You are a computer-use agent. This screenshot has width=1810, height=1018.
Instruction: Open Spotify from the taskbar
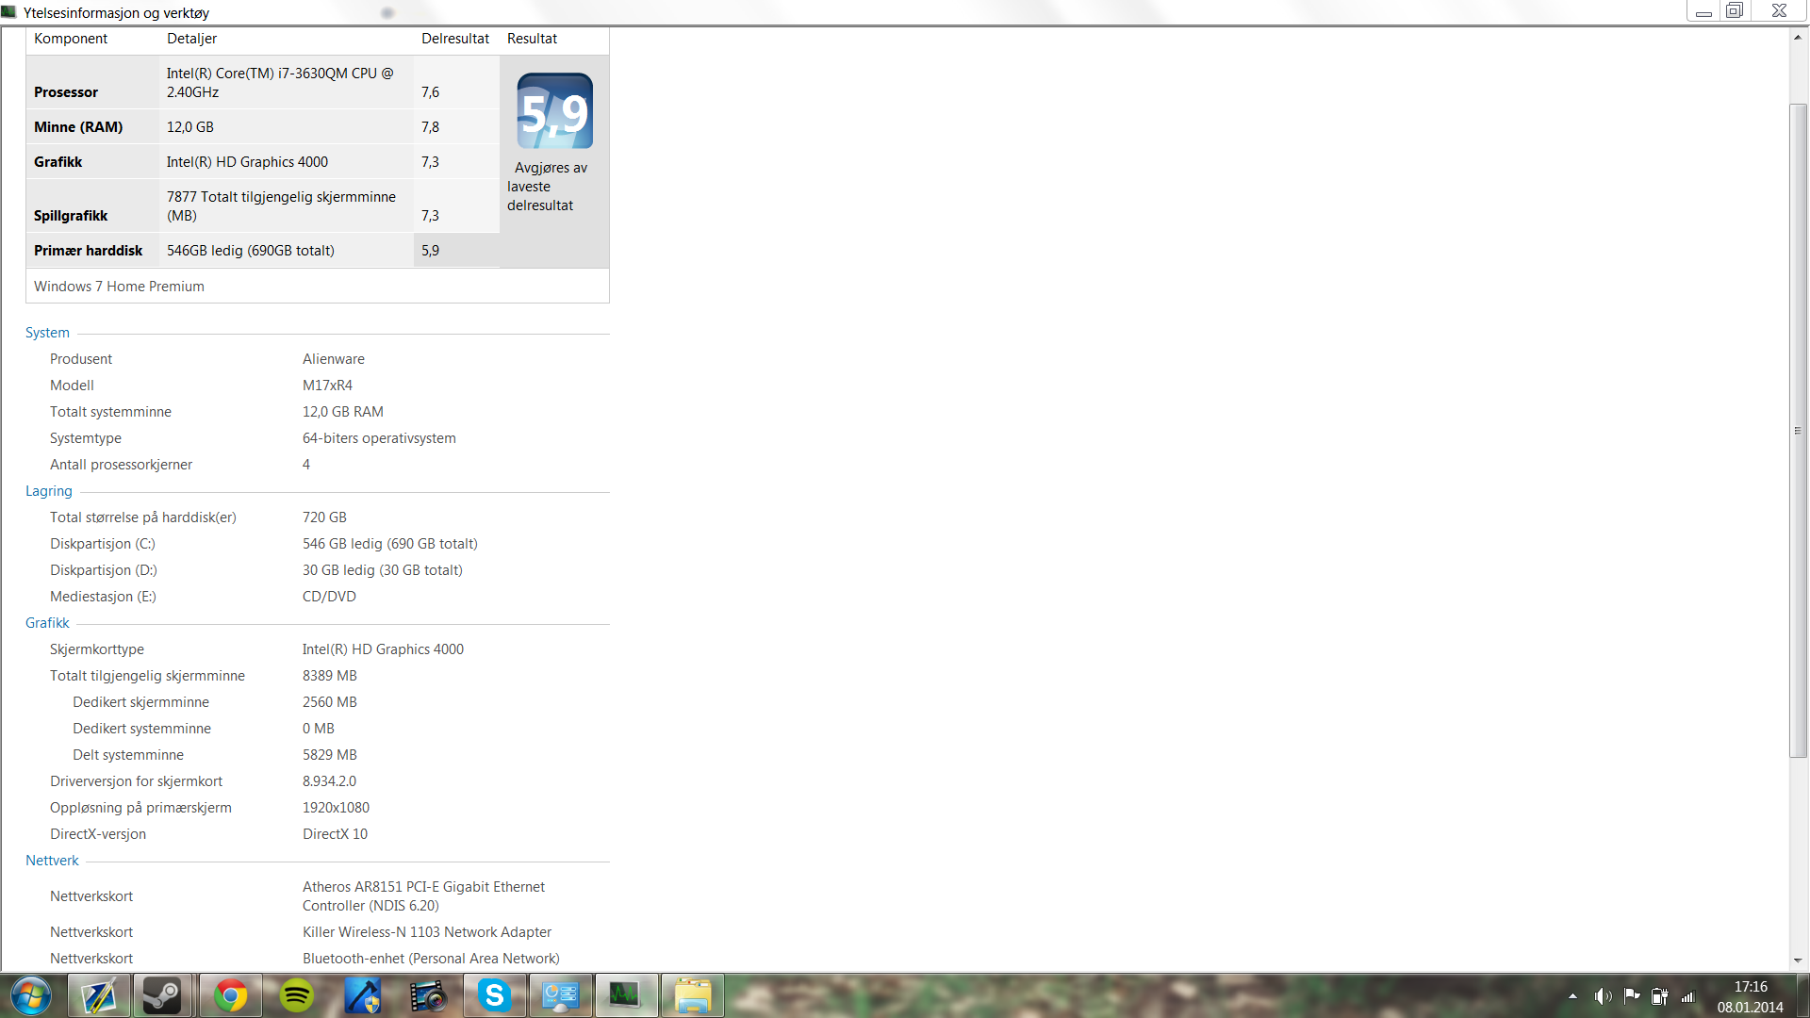tap(297, 995)
